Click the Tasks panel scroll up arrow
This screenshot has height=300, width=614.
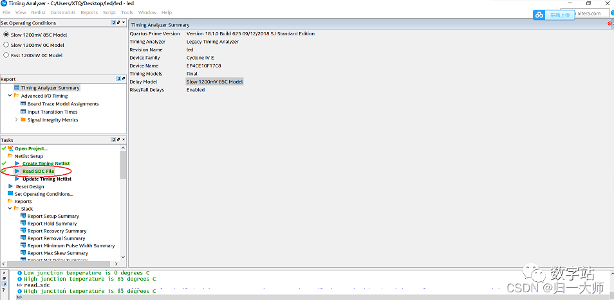(124, 148)
